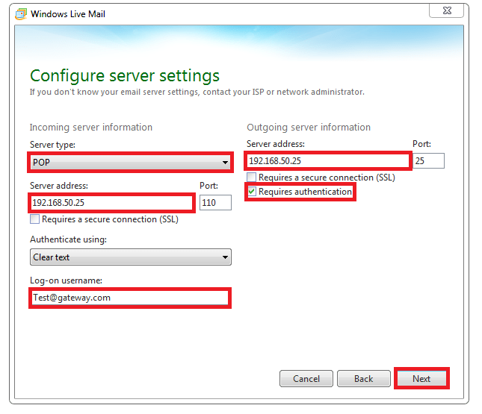The image size is (482, 414).
Task: Click the Server type: label
Action: (x=52, y=144)
